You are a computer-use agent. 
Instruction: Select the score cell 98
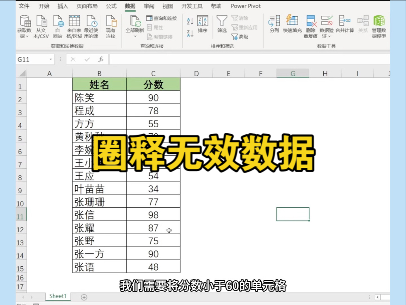153,214
